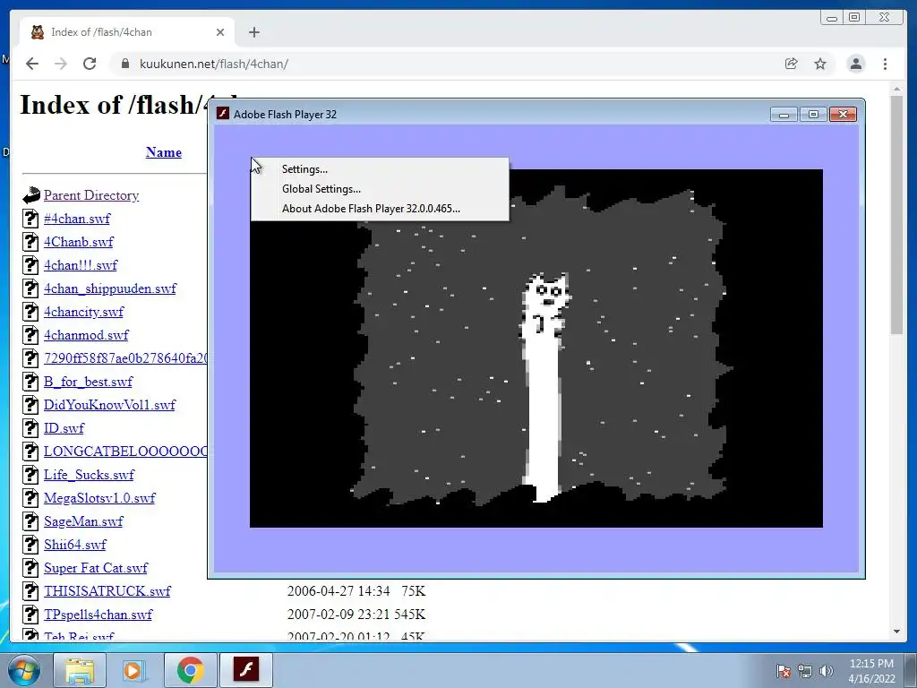Open a new tab with plus button
The height and width of the screenshot is (688, 917).
pyautogui.click(x=253, y=32)
